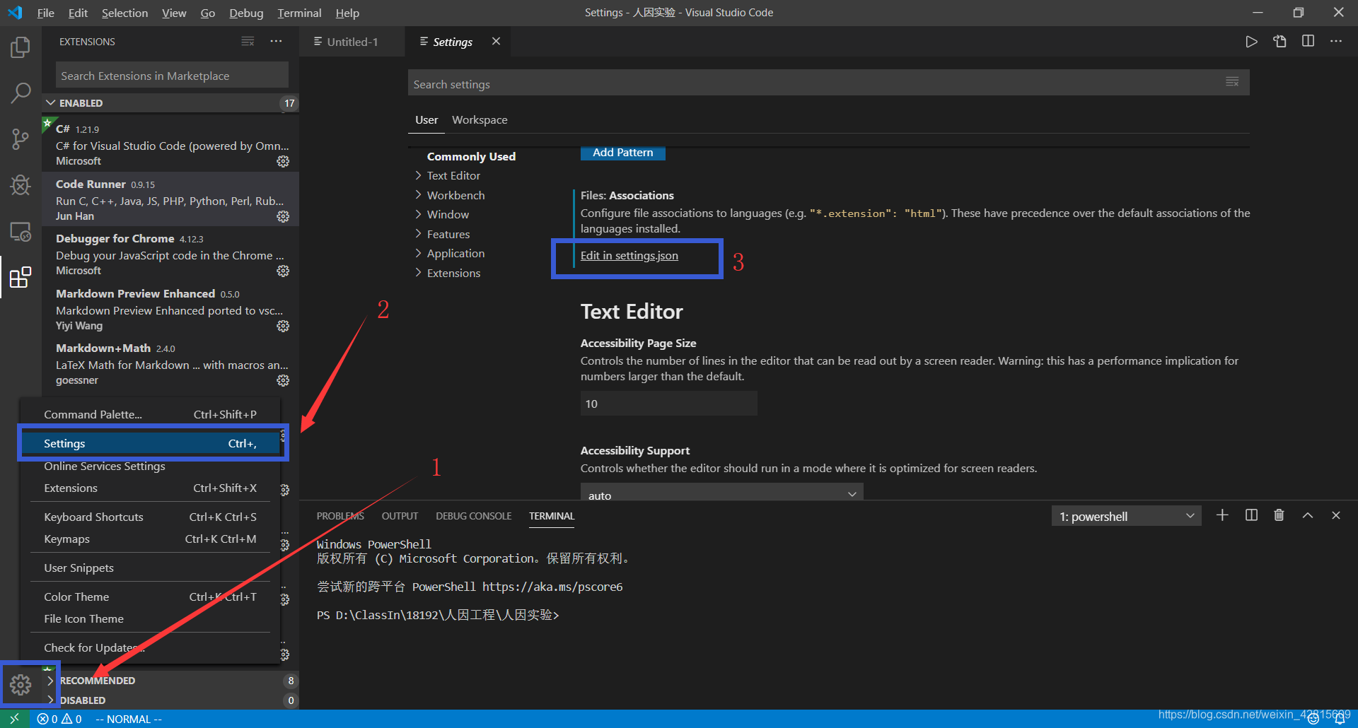Open the Debug view (bug icon)
This screenshot has height=728, width=1358.
[21, 185]
